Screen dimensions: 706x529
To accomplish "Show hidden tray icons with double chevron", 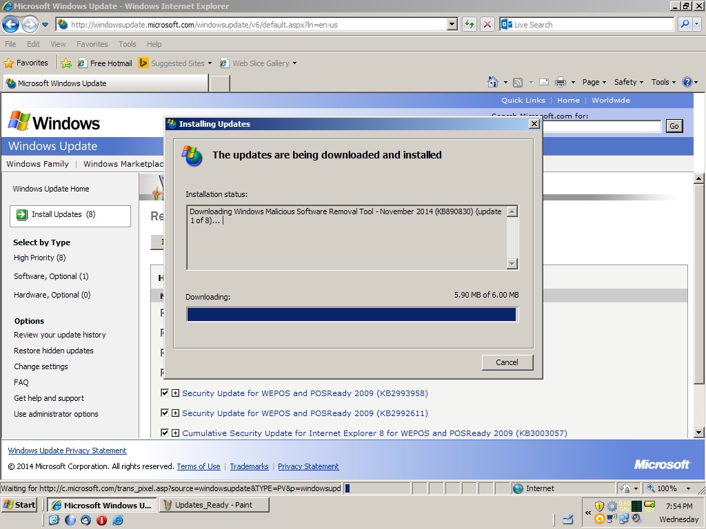I will [x=588, y=512].
